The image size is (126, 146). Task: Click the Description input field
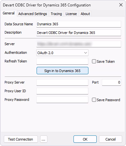79,33
